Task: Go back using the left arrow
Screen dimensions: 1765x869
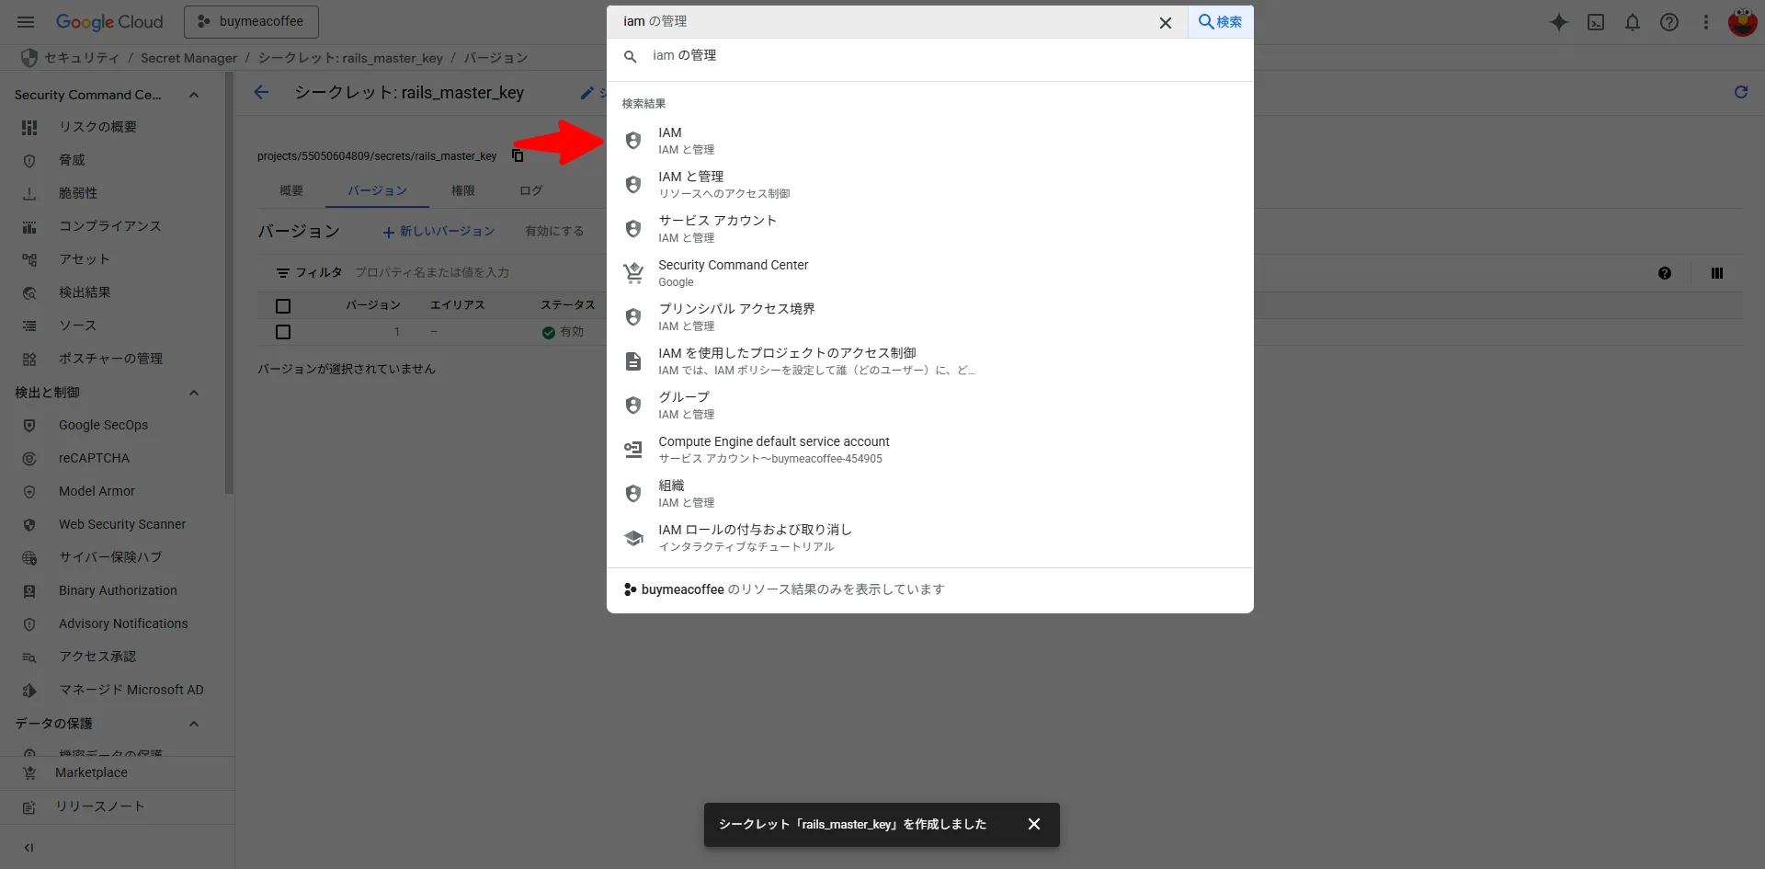Action: tap(262, 92)
